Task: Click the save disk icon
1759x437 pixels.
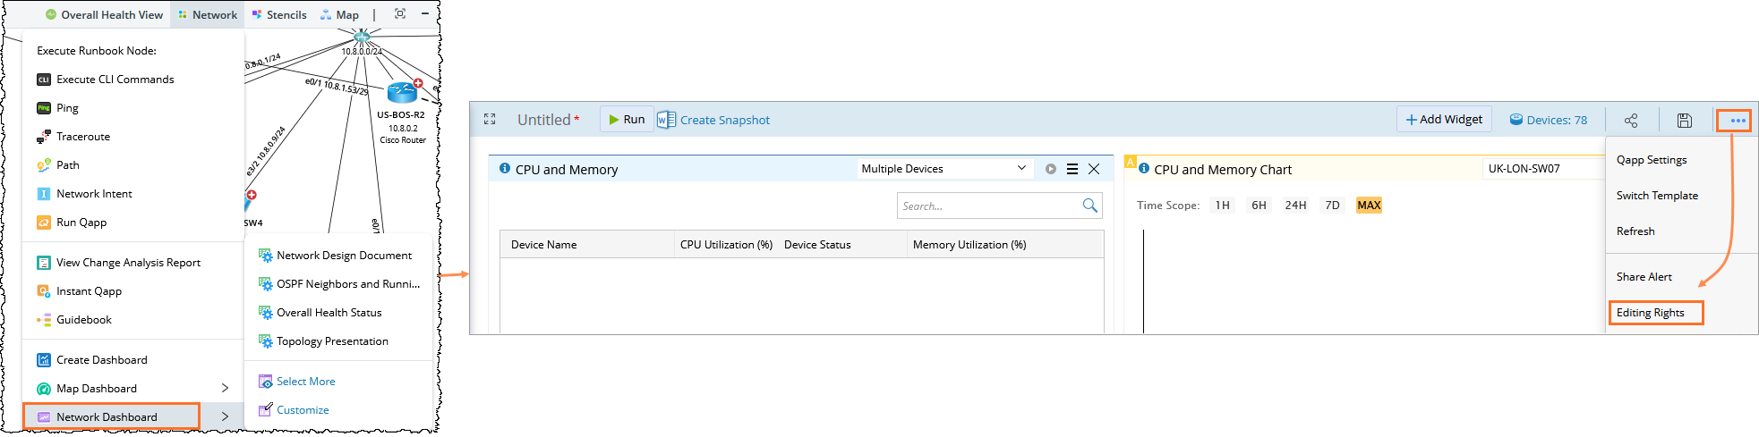Action: point(1684,121)
